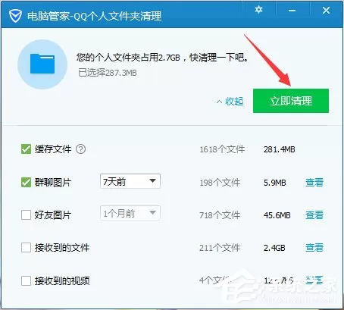
Task: Open the settings gear in title bar
Action: (x=258, y=10)
